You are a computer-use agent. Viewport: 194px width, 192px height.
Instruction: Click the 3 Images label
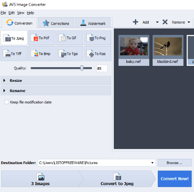coord(41,184)
